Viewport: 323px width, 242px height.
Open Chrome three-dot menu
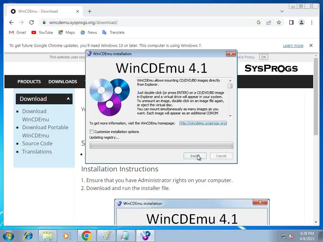[x=312, y=22]
